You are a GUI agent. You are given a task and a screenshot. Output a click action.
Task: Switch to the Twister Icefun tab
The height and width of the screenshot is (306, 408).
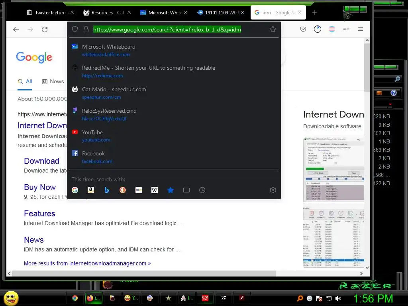point(47,12)
